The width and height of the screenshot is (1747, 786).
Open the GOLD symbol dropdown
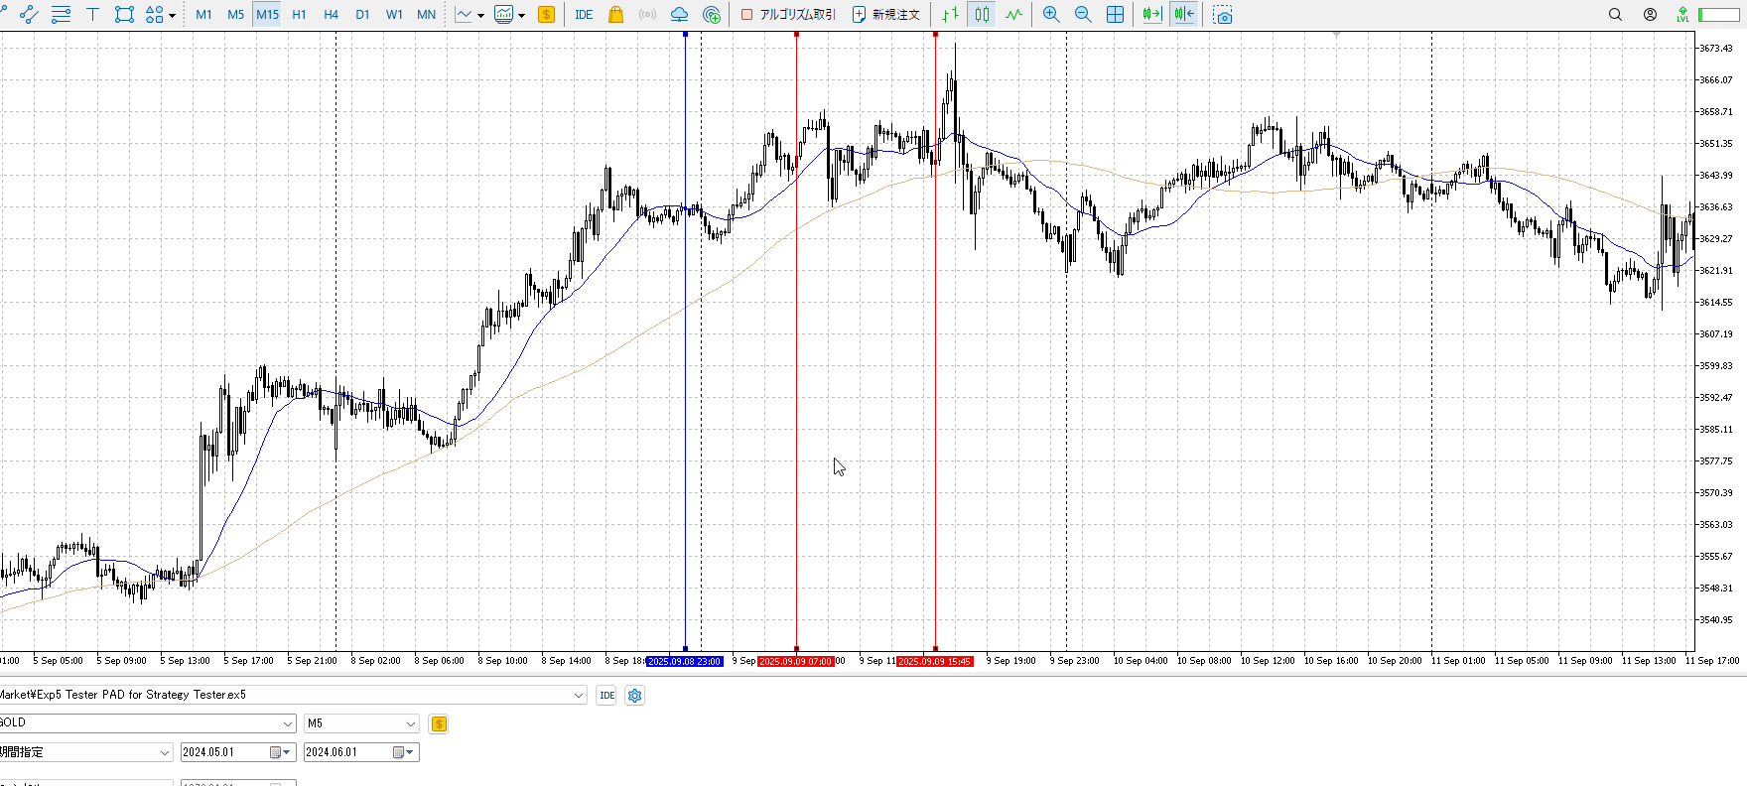288,723
